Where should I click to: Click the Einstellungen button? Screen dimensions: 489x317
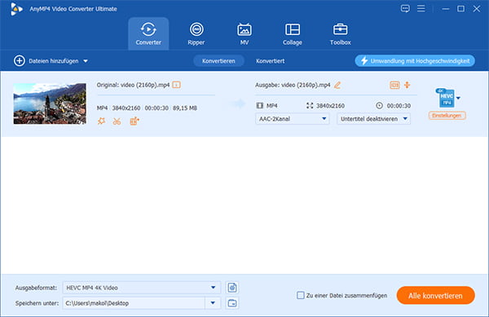[447, 116]
